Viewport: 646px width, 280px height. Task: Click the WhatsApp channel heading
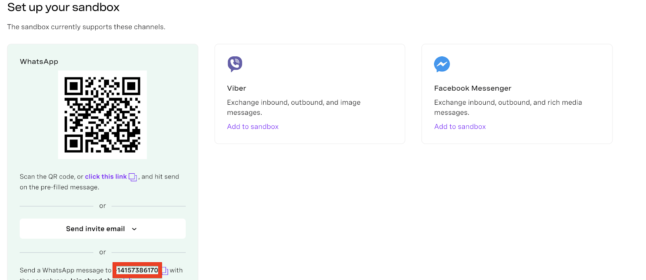39,62
